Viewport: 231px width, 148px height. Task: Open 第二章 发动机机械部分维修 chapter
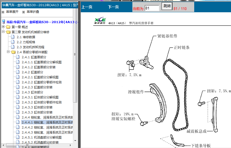pos(30,32)
